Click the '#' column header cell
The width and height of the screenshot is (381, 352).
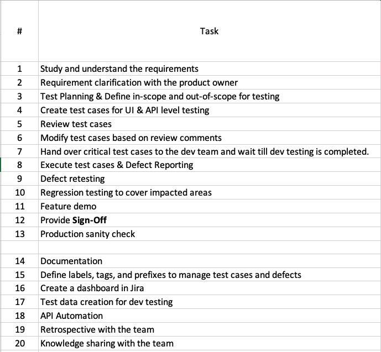(19, 31)
